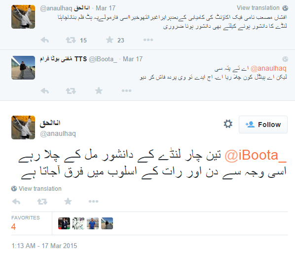Screen dimensions: 295x255
Task: Open @iBoota_ mention in main tweet
Action: tap(256, 156)
